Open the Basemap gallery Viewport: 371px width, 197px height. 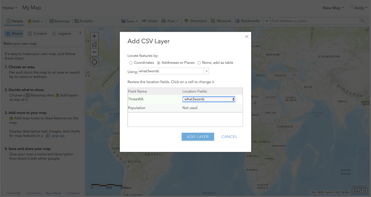pyautogui.click(x=59, y=21)
